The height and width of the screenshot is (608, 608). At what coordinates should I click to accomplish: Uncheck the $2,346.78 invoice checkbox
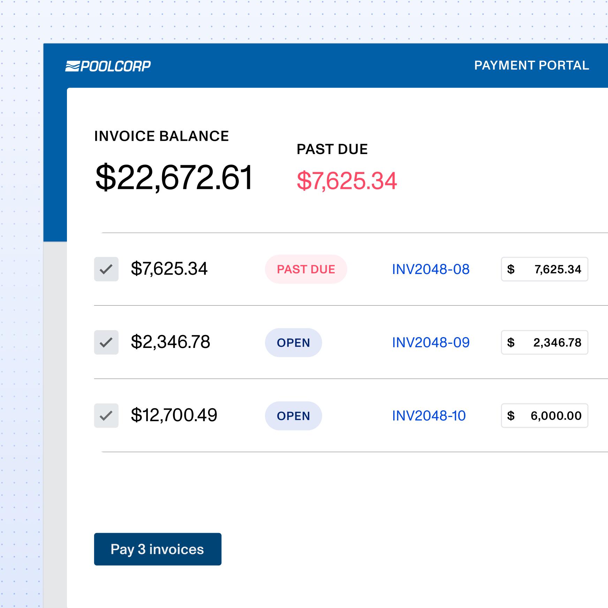click(106, 342)
